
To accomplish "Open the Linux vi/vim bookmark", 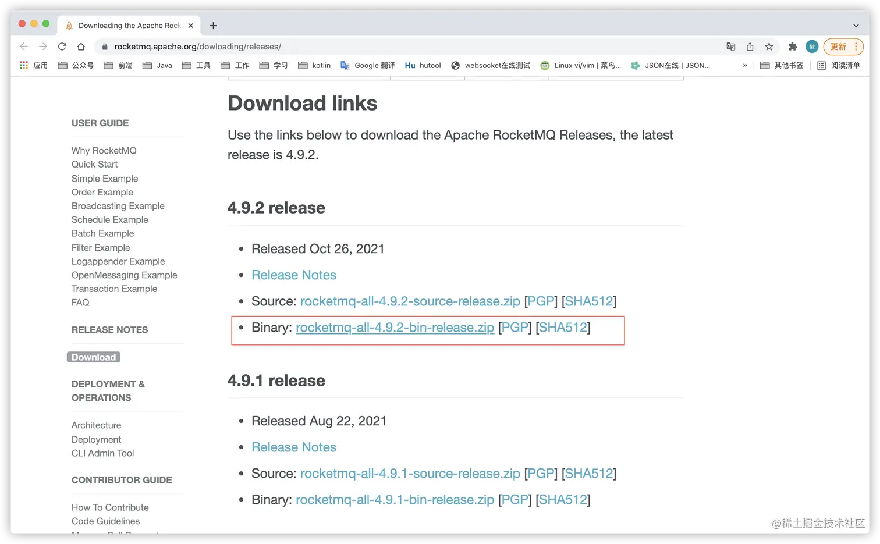I will click(581, 65).
